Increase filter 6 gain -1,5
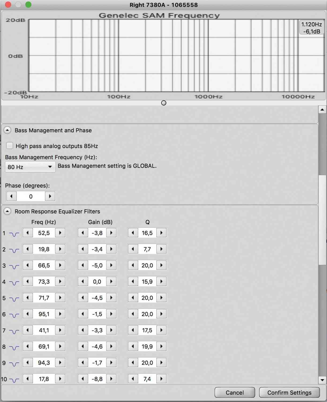327x402 pixels. [111, 314]
